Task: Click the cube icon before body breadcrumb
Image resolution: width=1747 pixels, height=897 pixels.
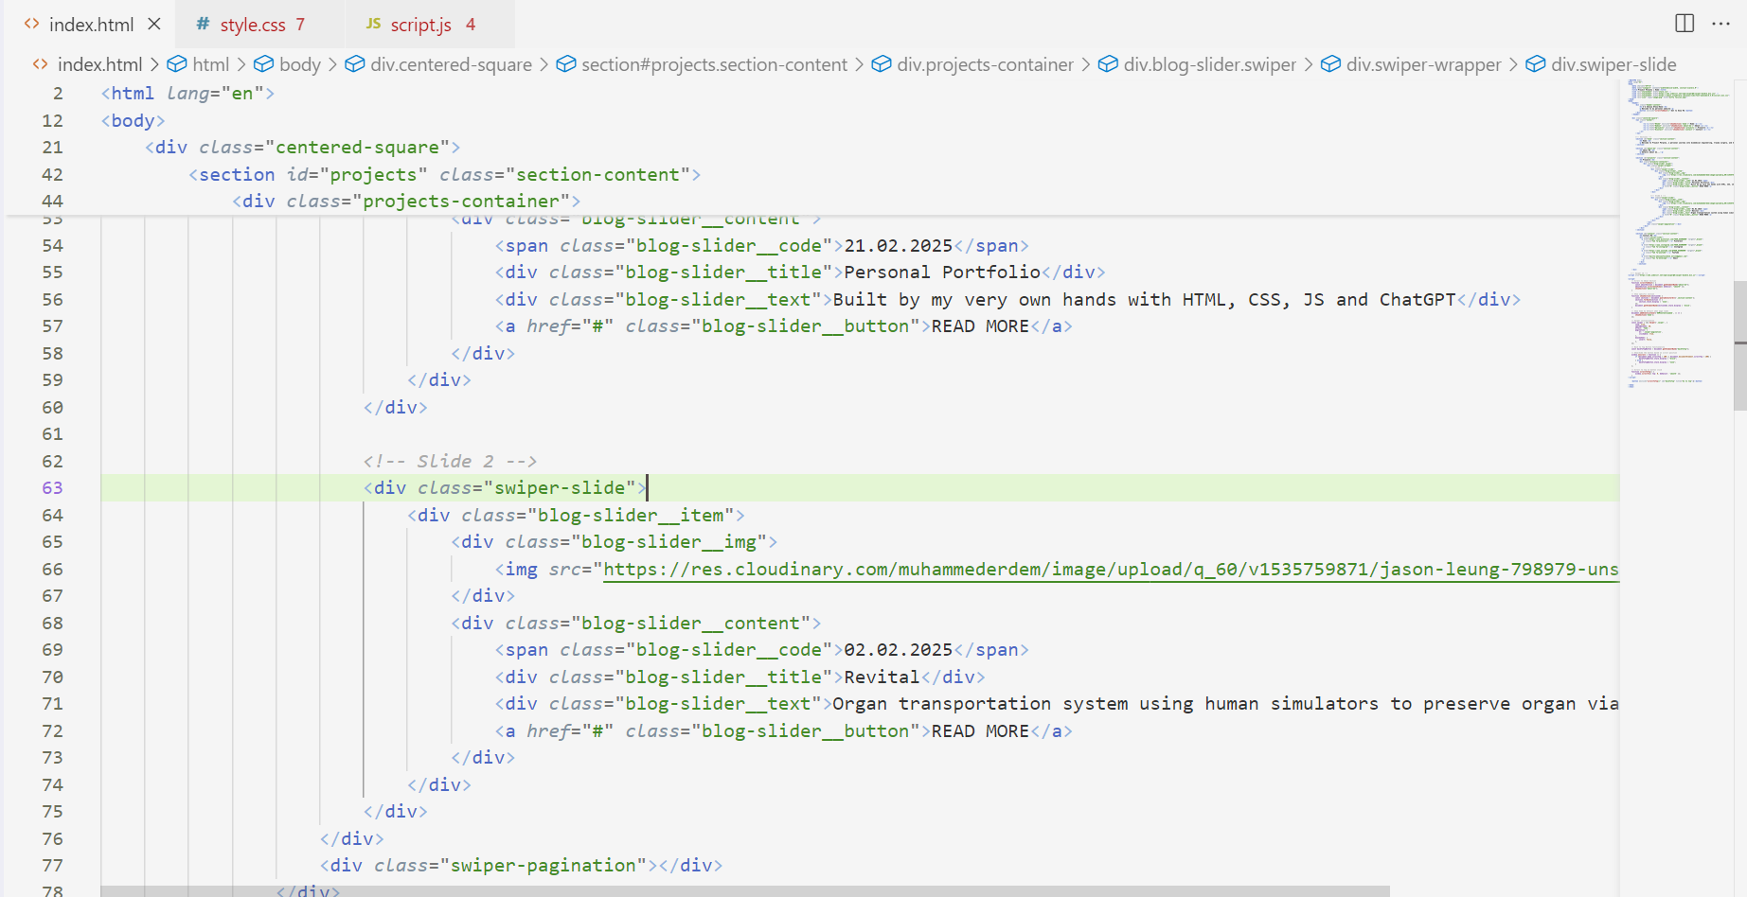Action: tap(264, 64)
